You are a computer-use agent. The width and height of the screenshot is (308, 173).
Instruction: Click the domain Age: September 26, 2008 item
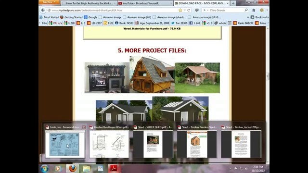pyautogui.click(x=152, y=23)
